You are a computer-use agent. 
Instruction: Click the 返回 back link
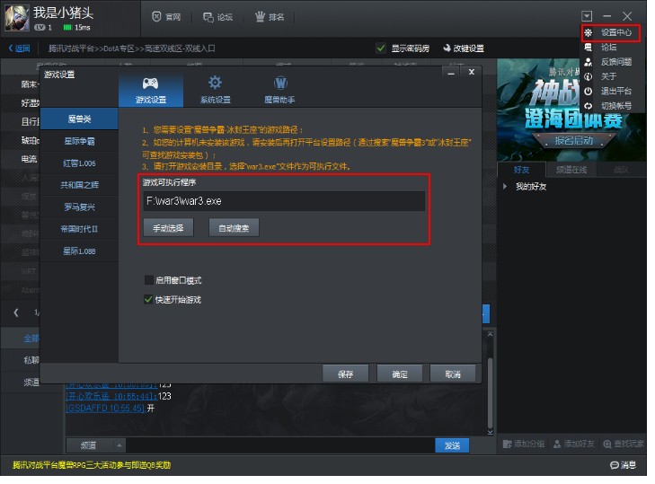coord(19,48)
